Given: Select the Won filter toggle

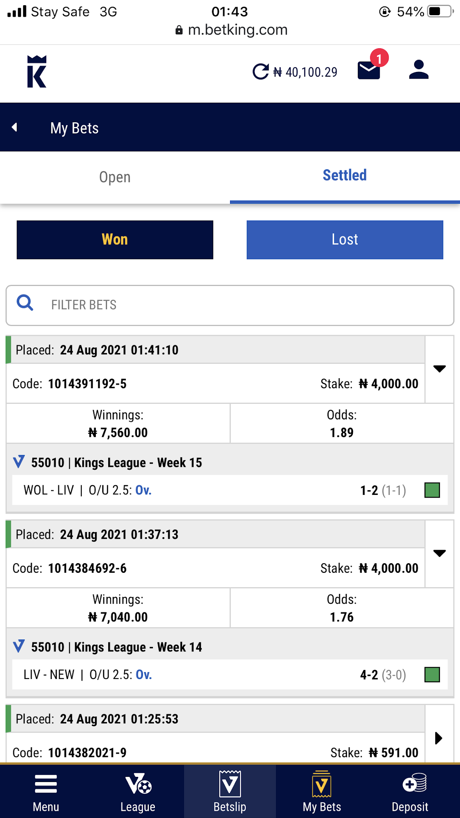Looking at the screenshot, I should coord(115,240).
